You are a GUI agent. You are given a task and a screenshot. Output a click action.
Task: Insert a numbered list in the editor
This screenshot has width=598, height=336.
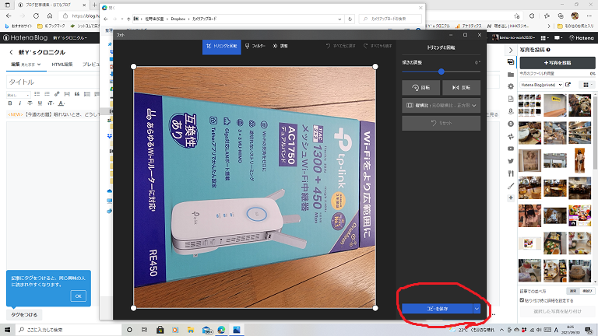pos(47,93)
